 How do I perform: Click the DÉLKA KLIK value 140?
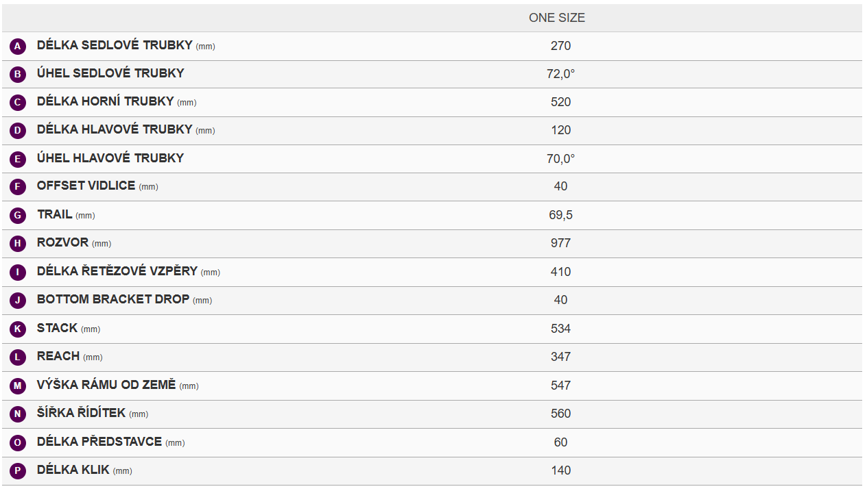560,470
